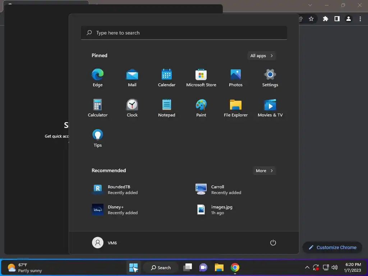Open the Clock app
368x276 pixels.
click(132, 108)
